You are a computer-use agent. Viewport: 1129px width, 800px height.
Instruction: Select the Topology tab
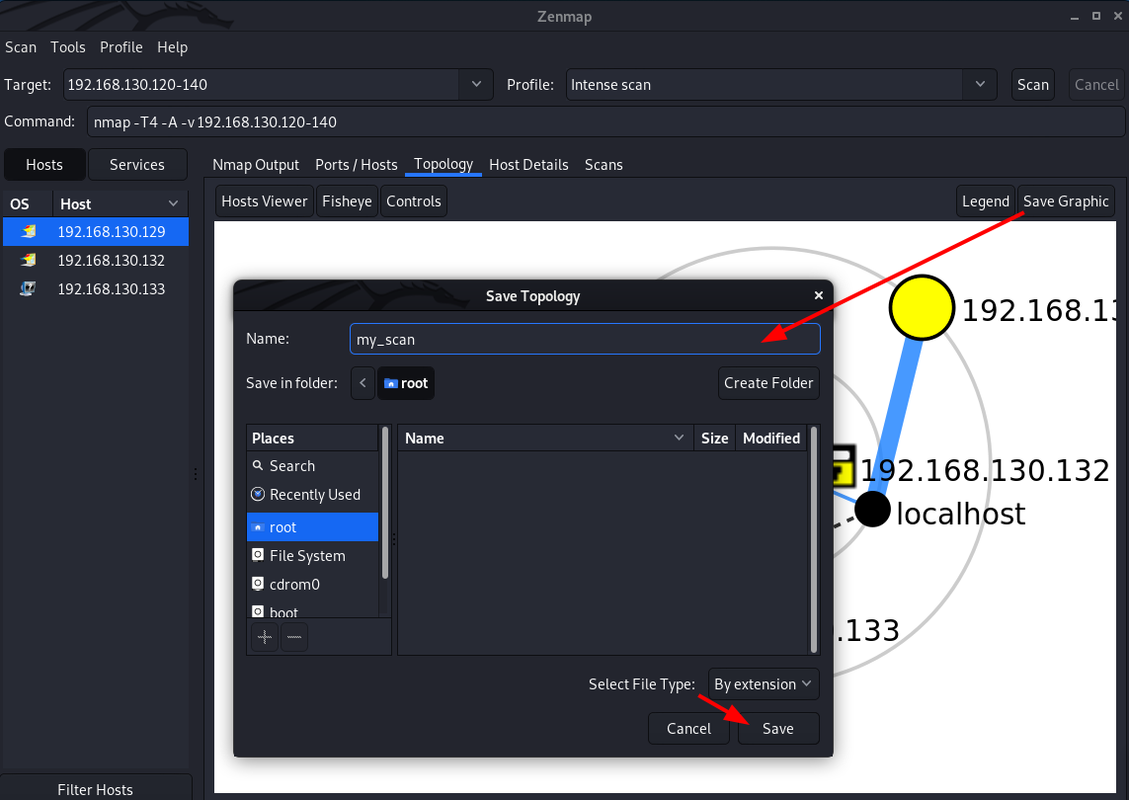[x=444, y=164]
